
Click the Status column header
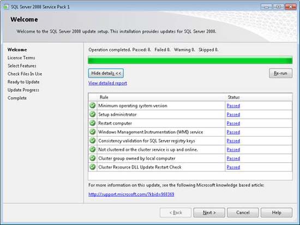(259, 97)
